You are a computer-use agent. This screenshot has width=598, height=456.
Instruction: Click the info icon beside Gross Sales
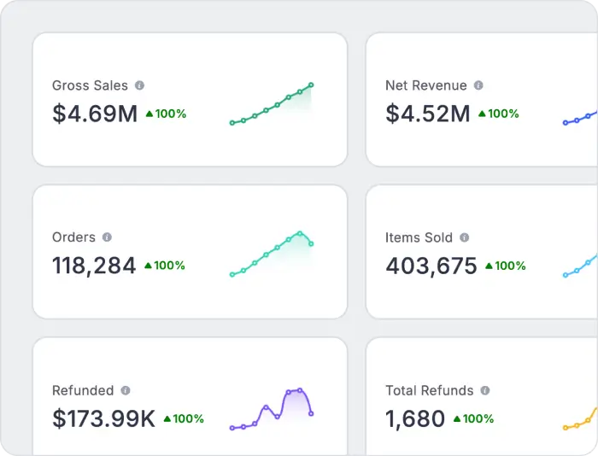click(140, 85)
